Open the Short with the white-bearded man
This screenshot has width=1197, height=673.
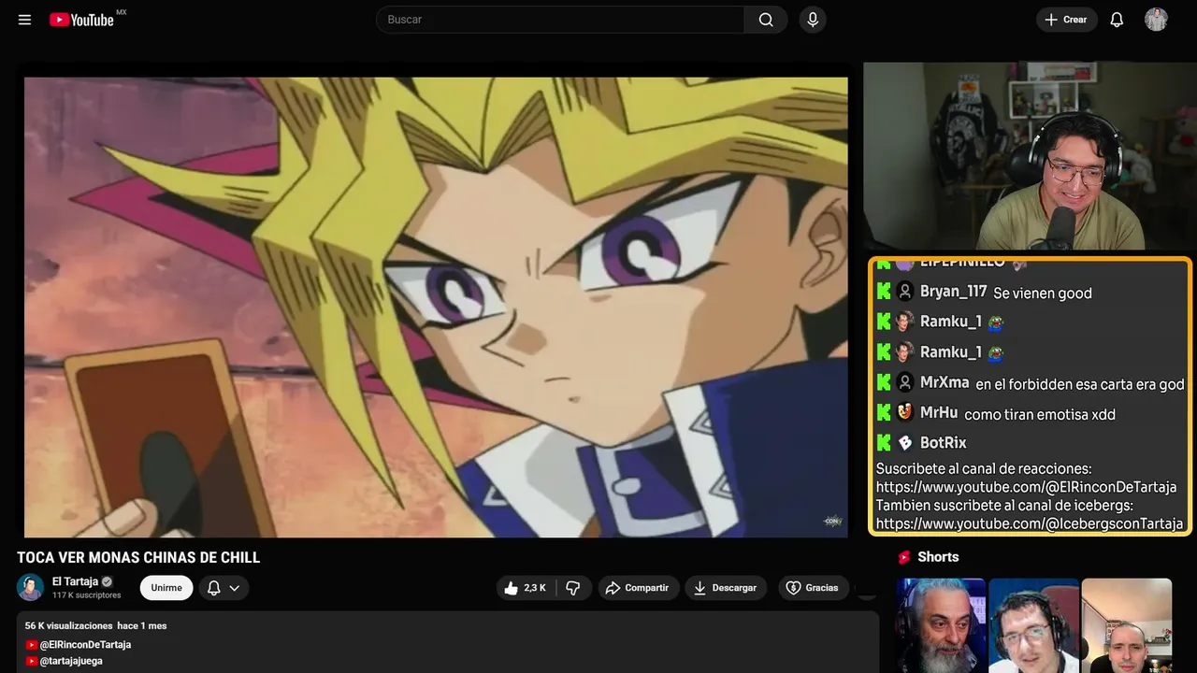pos(941,625)
